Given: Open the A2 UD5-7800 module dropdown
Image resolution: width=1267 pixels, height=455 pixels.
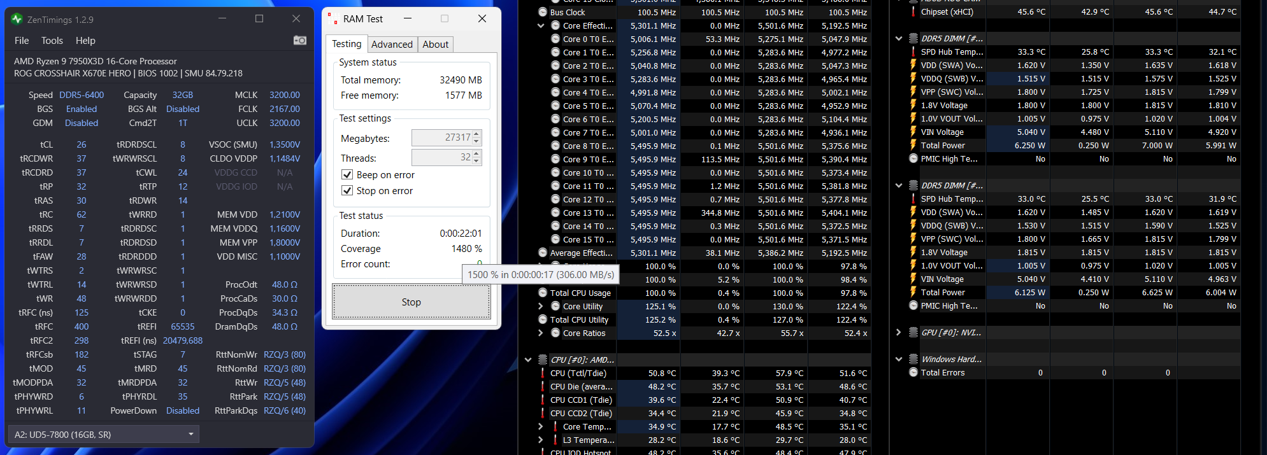Looking at the screenshot, I should (190, 435).
